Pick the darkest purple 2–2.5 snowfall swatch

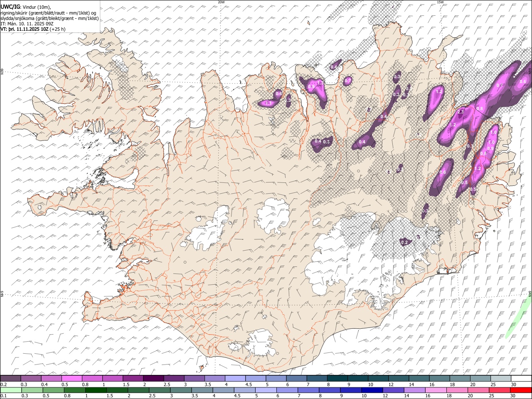coord(153,378)
